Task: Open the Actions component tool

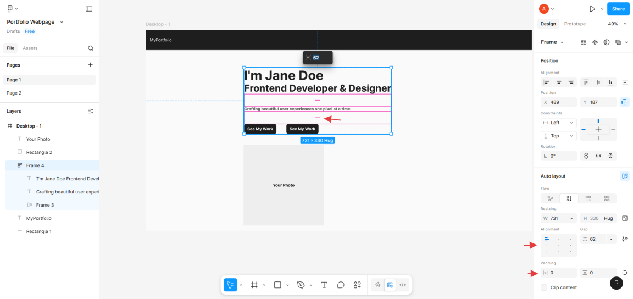Action: (357, 285)
